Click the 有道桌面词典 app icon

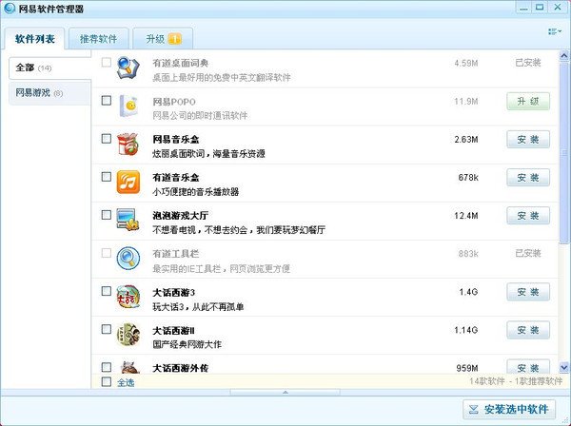point(128,68)
